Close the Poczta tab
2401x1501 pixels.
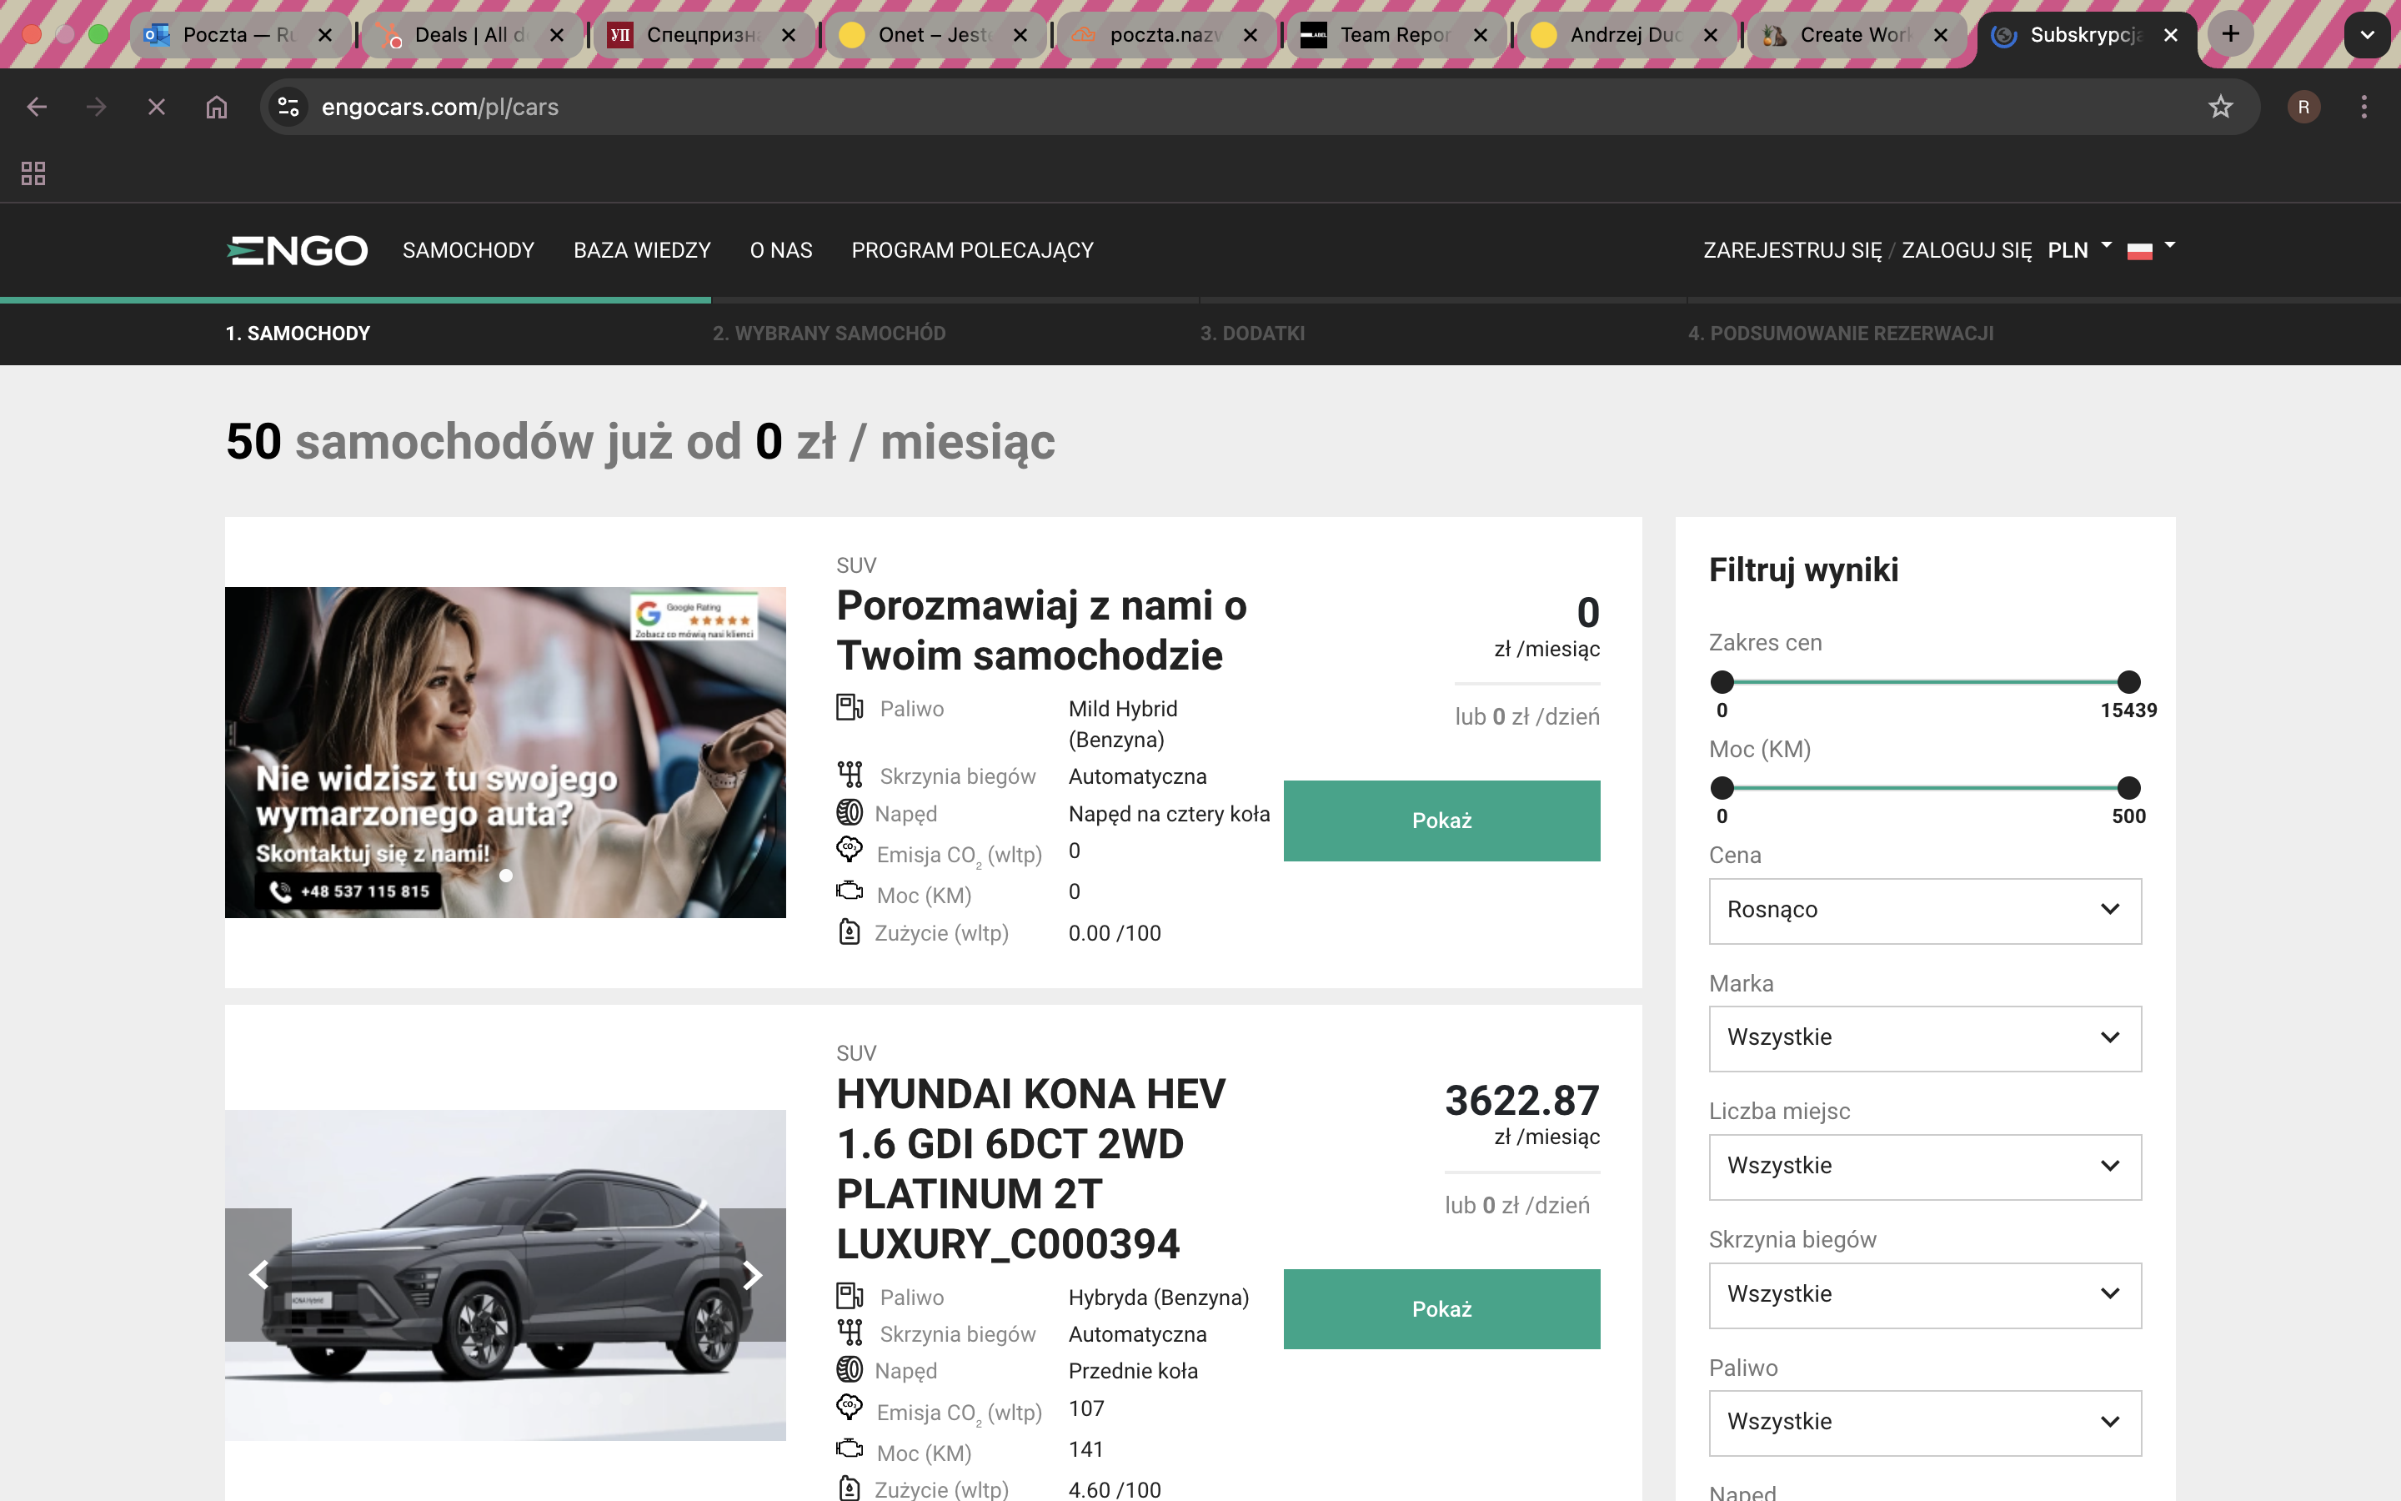pyautogui.click(x=324, y=35)
